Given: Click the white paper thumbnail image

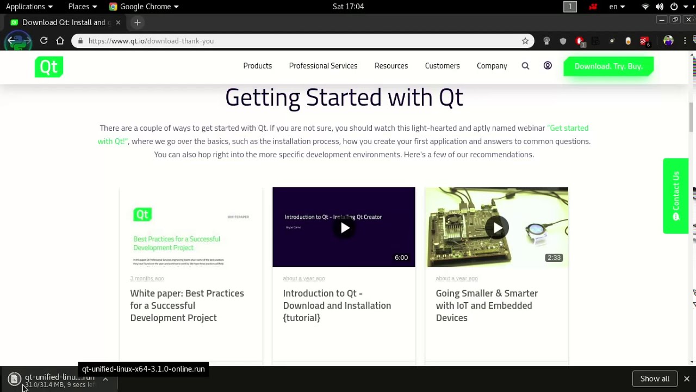Looking at the screenshot, I should point(191,227).
